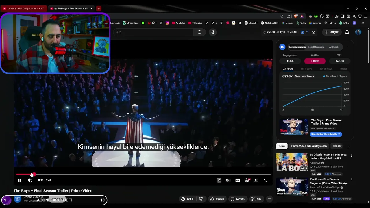This screenshot has width=370, height=208.
Task: Open the account avatar menu
Action: point(358,32)
